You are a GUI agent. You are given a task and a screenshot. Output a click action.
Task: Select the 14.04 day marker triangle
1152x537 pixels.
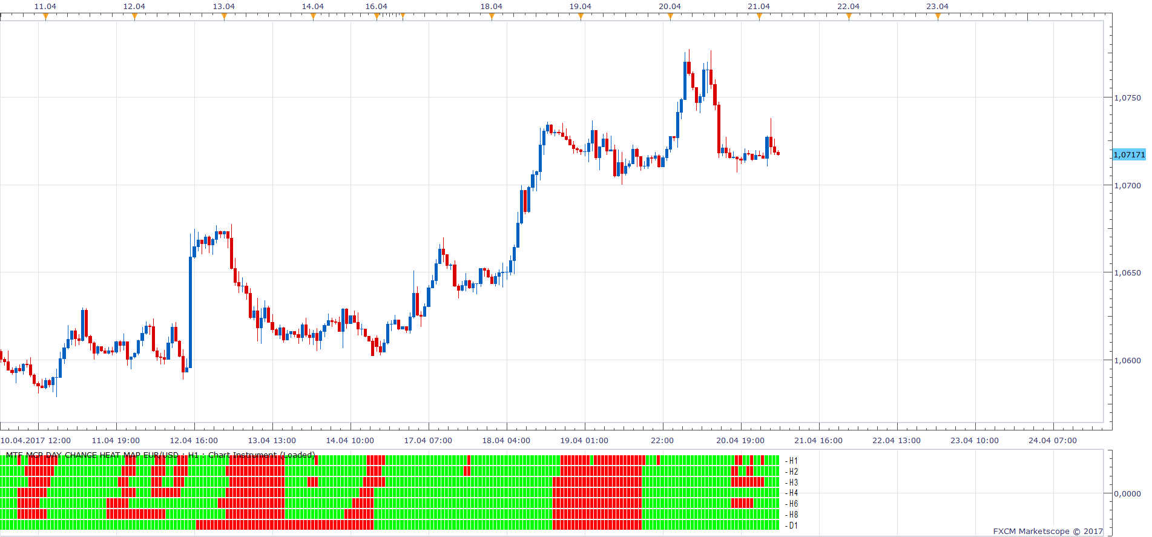pyautogui.click(x=313, y=17)
